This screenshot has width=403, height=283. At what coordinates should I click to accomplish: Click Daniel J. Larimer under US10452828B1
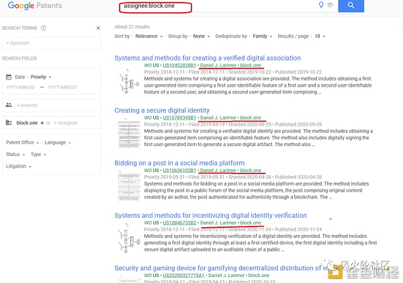[x=218, y=65]
